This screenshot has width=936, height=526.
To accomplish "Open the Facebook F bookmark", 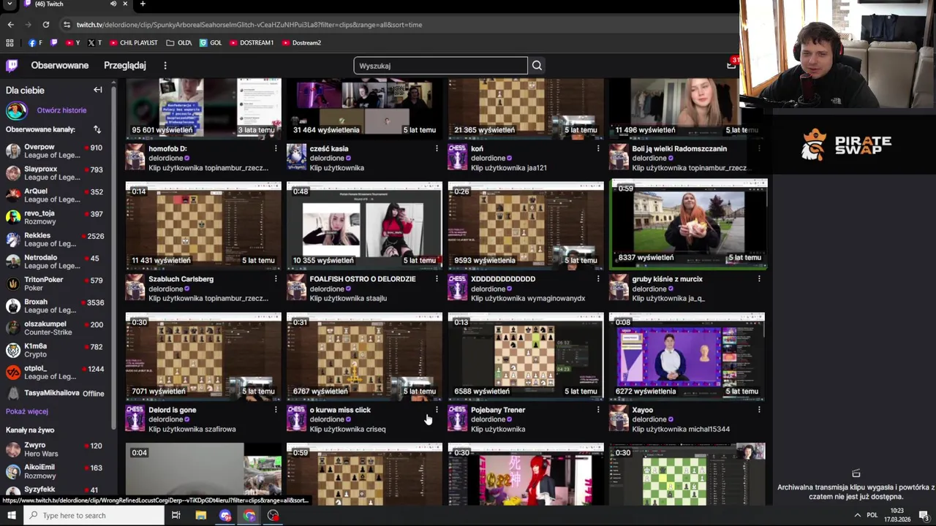I will pyautogui.click(x=35, y=43).
